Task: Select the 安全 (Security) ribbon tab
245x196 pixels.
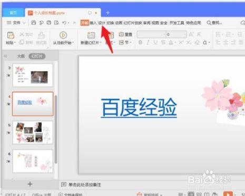Action: [x=164, y=23]
